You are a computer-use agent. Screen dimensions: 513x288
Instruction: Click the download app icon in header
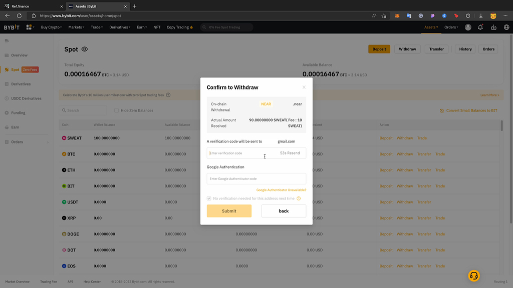pyautogui.click(x=493, y=27)
